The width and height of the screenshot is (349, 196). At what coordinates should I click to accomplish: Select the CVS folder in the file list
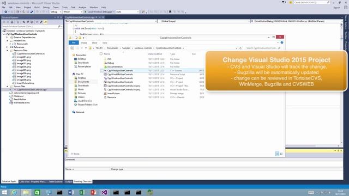[x=109, y=59]
